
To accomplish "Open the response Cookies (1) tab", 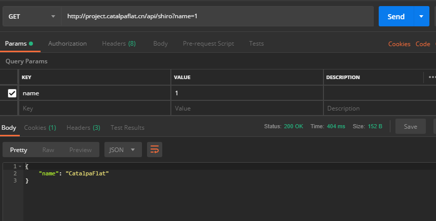I will tap(40, 128).
